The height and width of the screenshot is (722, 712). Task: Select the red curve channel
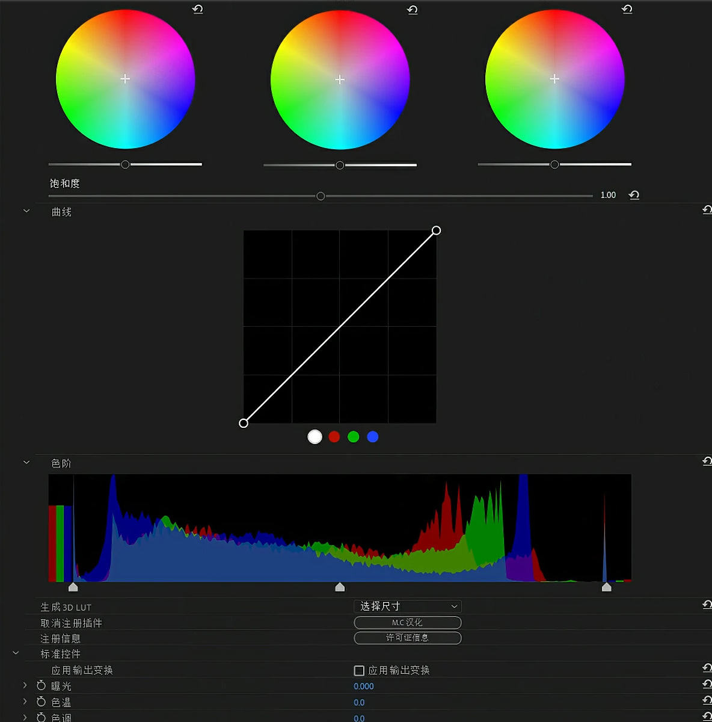334,437
